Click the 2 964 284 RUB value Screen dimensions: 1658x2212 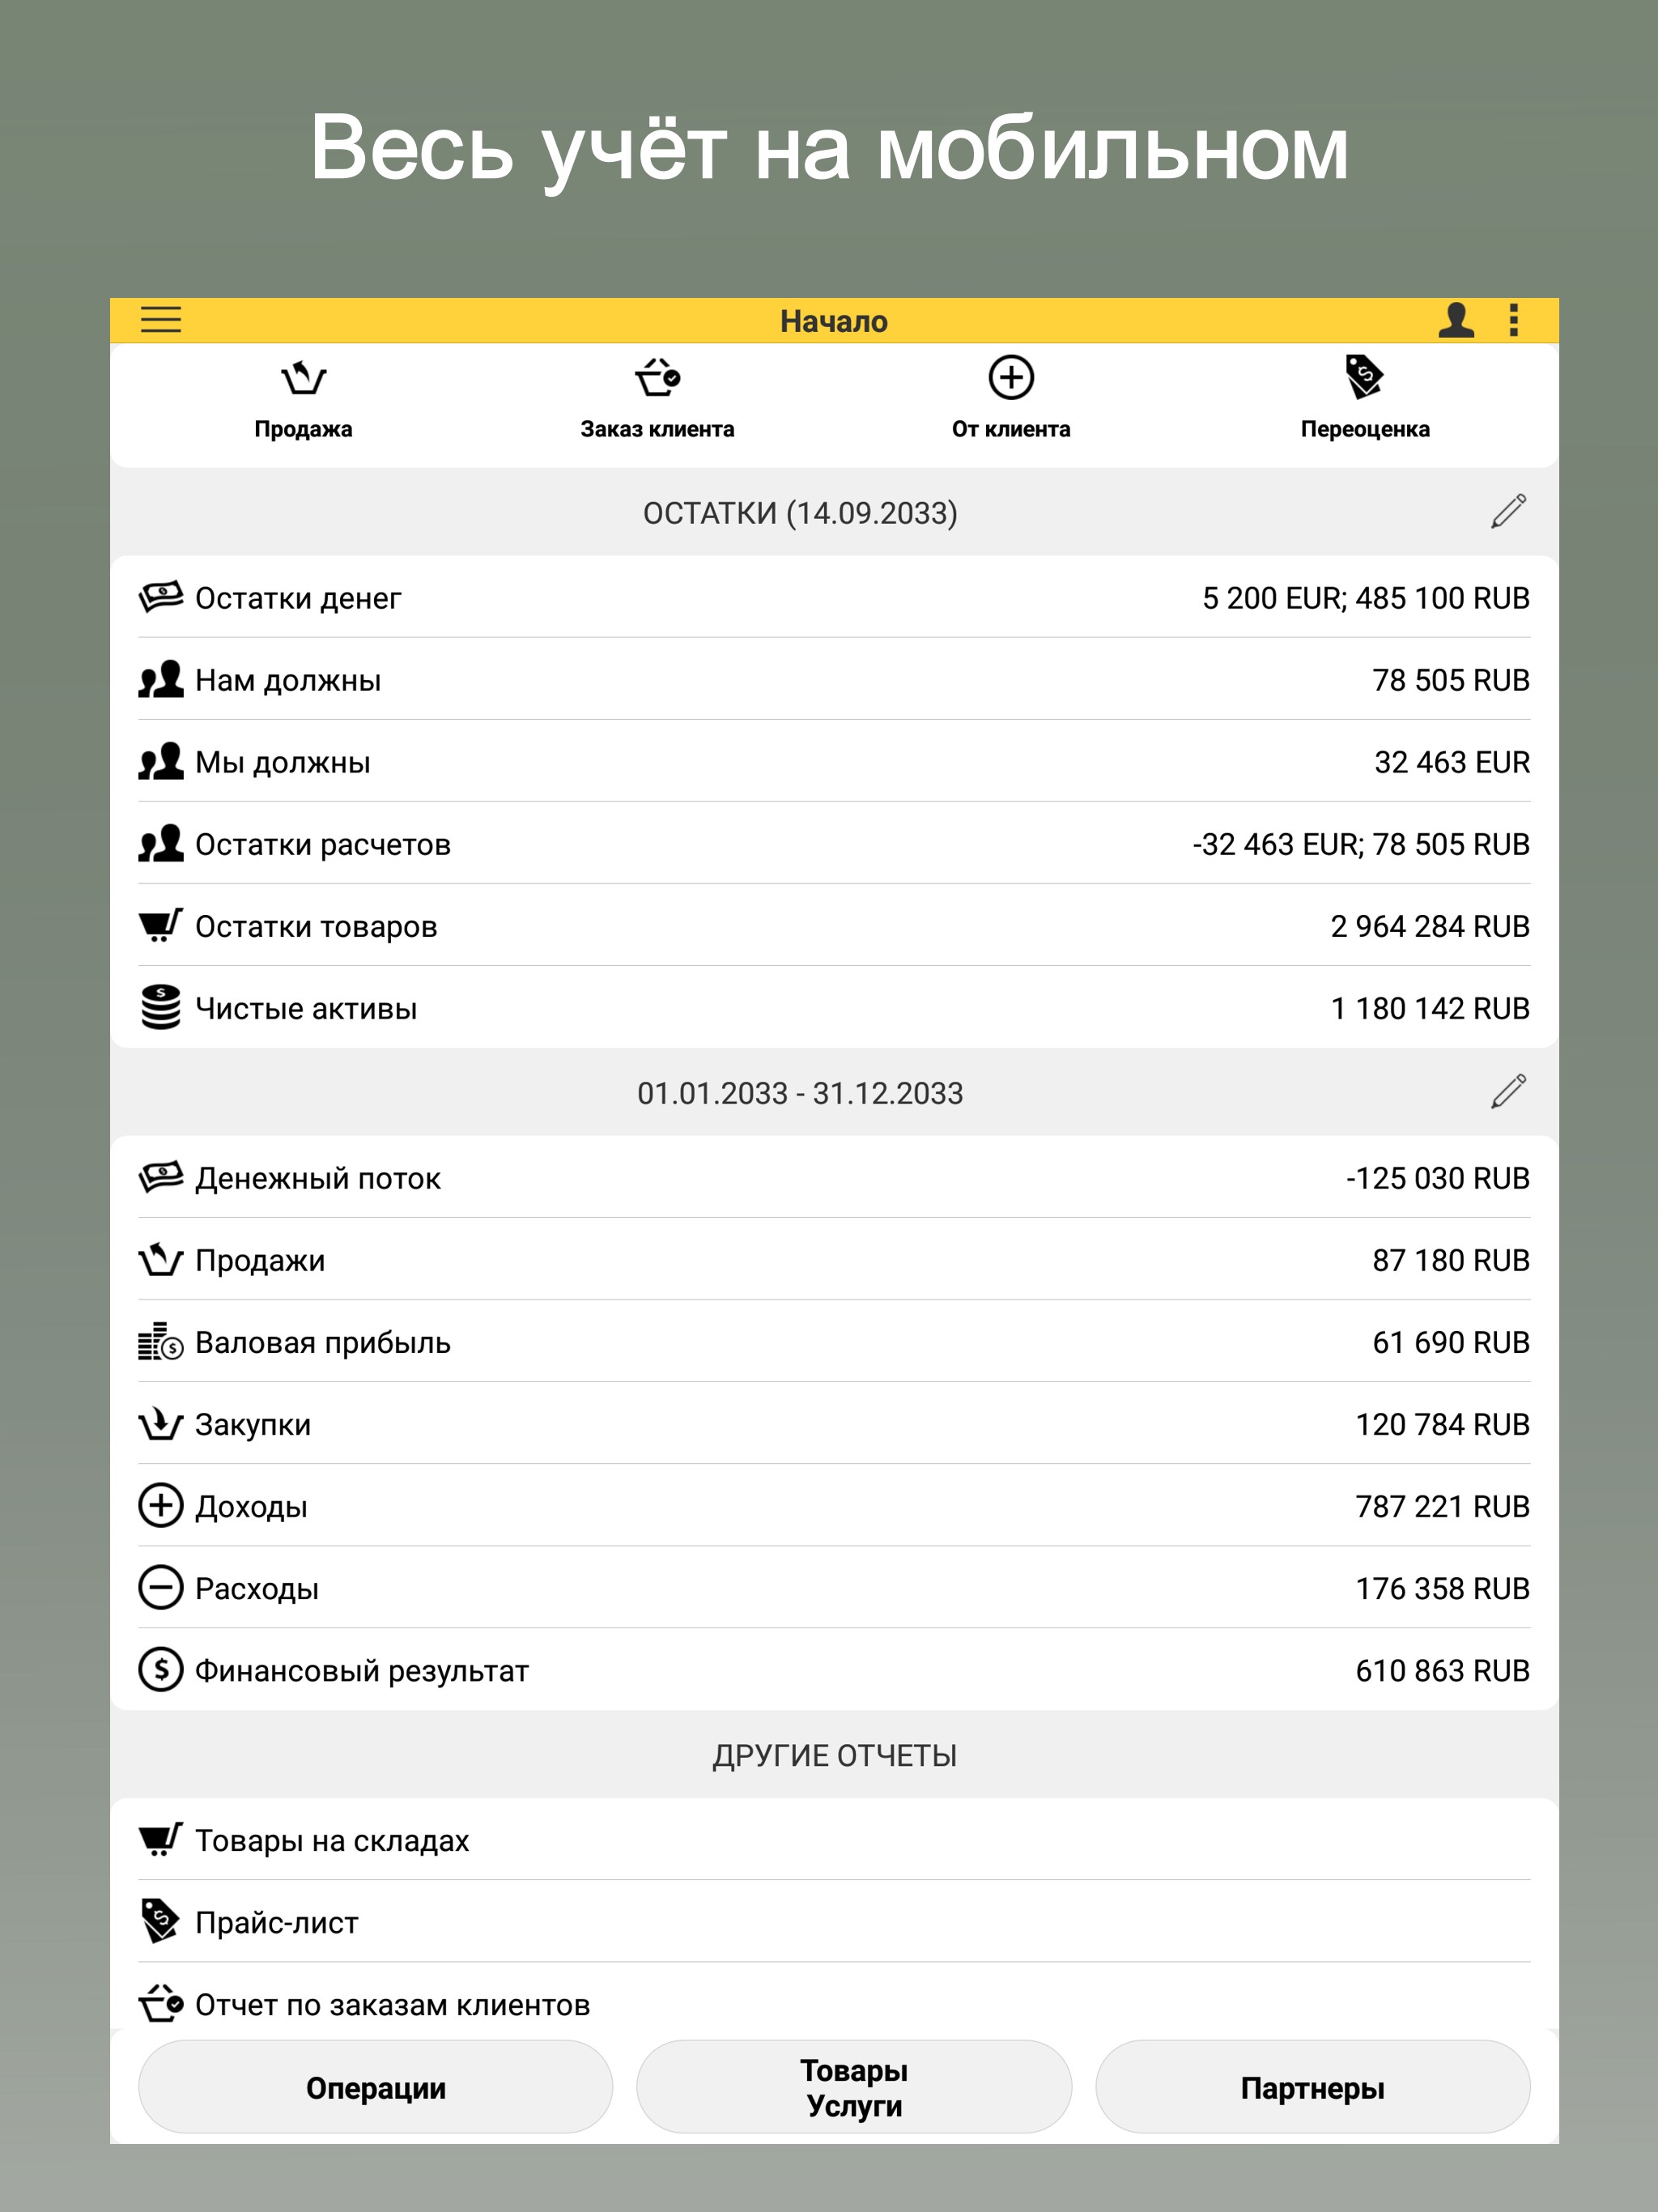1430,926
